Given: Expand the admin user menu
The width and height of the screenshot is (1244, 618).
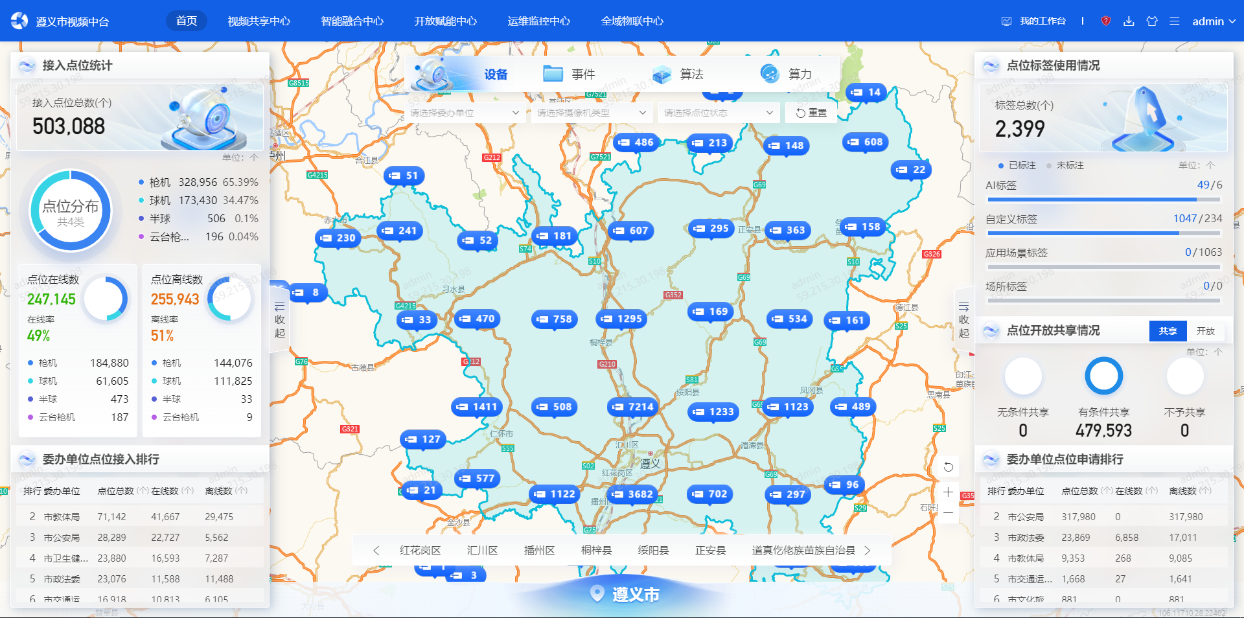Looking at the screenshot, I should tap(1214, 21).
